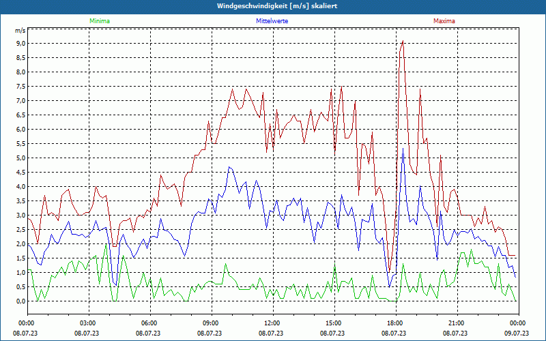Click the 0,5 y-axis label
The height and width of the screenshot is (341, 546).
pyautogui.click(x=21, y=287)
